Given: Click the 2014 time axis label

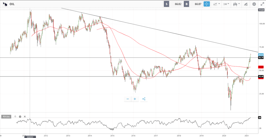Looking at the screenshot, I should (90, 136).
